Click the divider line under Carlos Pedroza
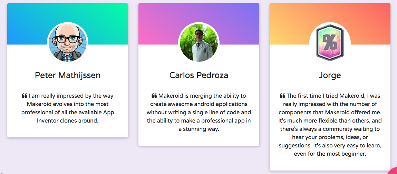Screen dimensions: 397x174 point(199,86)
